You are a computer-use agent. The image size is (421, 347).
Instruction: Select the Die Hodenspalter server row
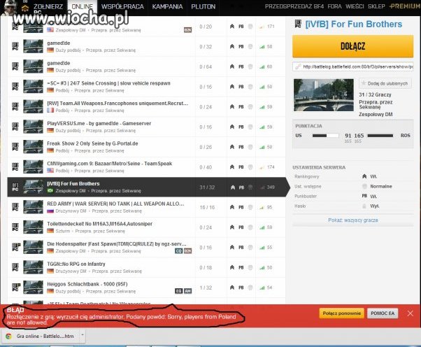(x=146, y=248)
